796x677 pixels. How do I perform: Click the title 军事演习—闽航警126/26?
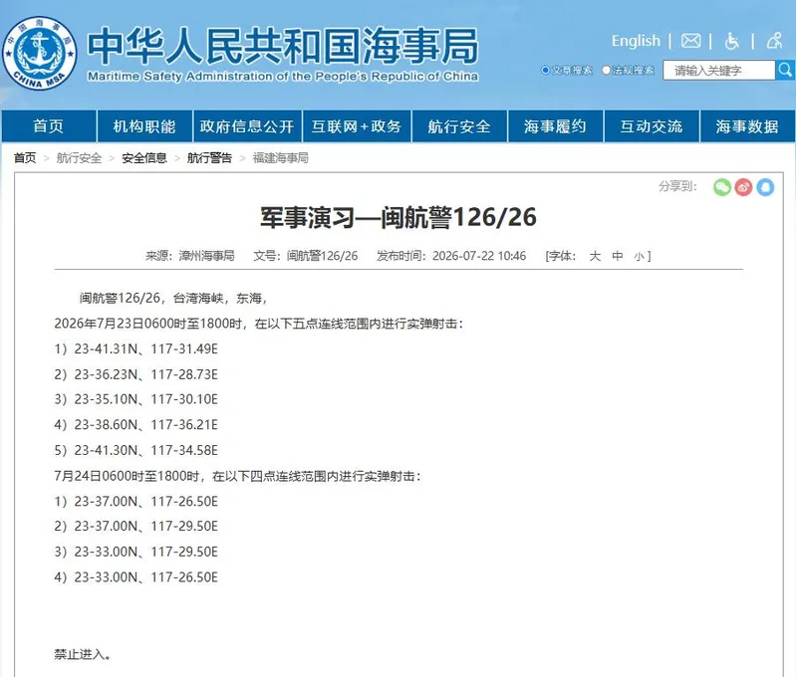(x=398, y=217)
